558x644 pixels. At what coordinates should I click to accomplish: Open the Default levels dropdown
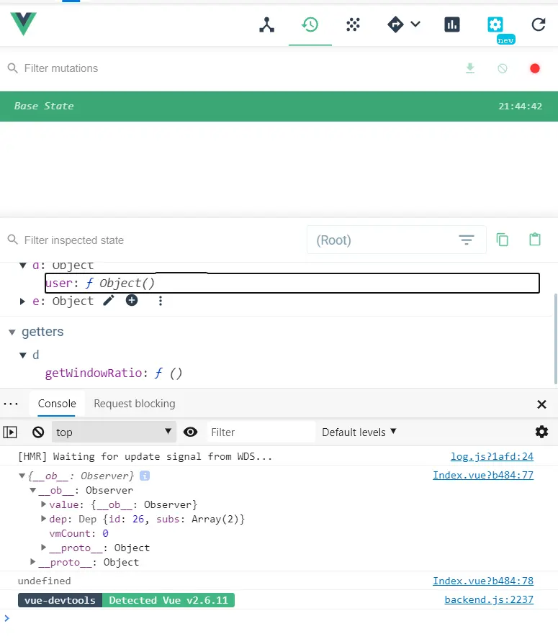pos(359,432)
